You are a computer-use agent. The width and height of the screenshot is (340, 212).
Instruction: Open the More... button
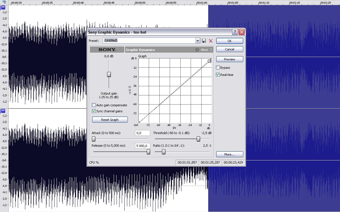(230, 154)
